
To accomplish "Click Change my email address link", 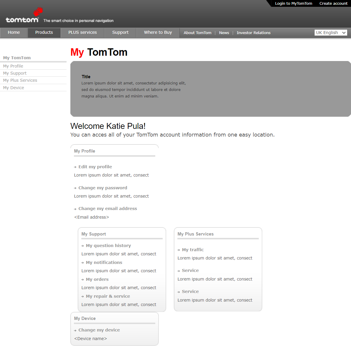I will [108, 209].
